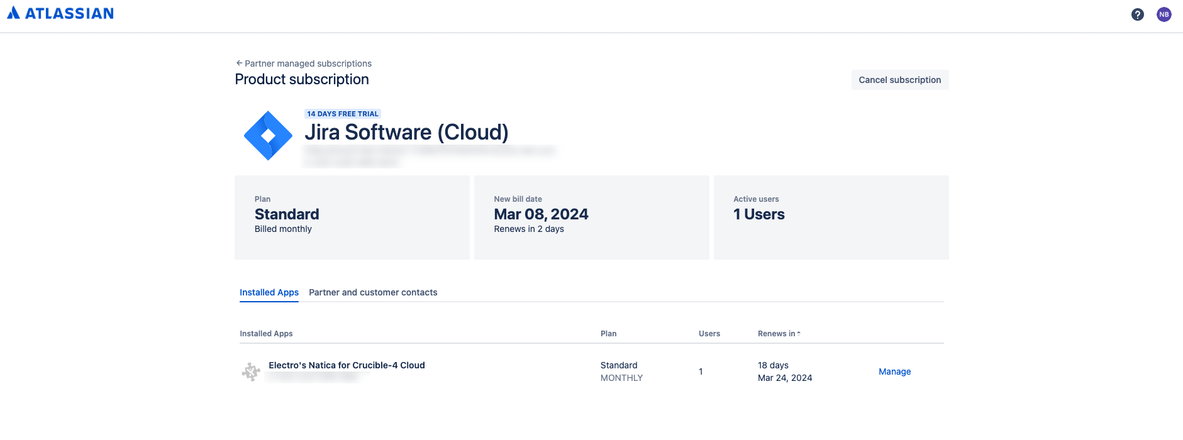1183x440 pixels.
Task: Click the back arrow before Partner managed subscriptions
Action: point(239,63)
